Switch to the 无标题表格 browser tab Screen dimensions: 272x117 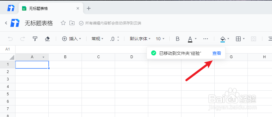(x=51, y=8)
